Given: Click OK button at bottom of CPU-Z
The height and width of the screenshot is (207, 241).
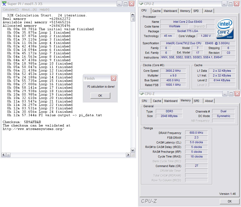Looking at the screenshot, I should [230, 201].
